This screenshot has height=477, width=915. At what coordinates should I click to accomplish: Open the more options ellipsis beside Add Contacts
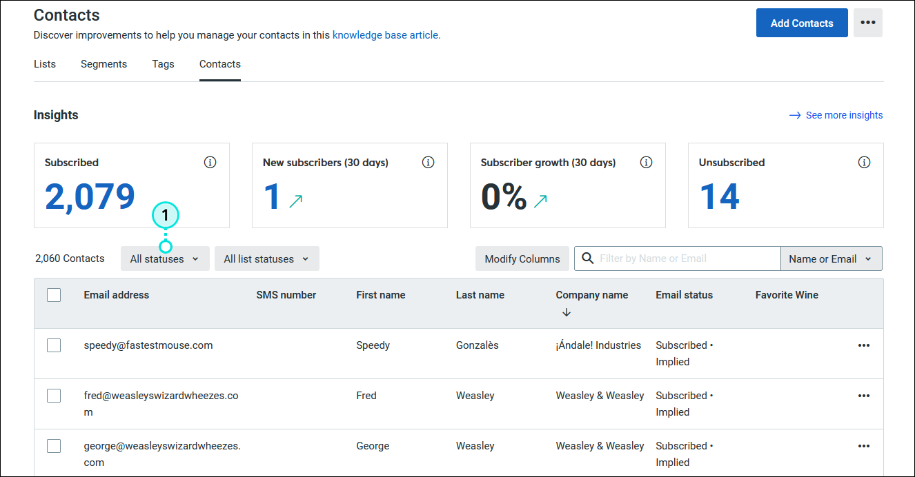pyautogui.click(x=868, y=23)
